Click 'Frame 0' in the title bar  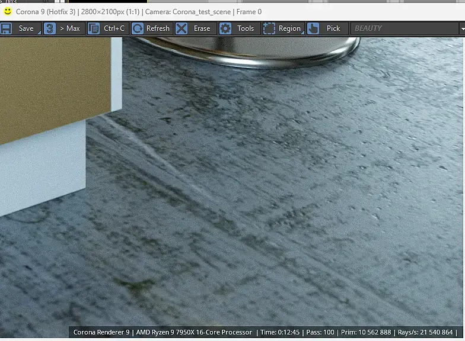pyautogui.click(x=249, y=12)
